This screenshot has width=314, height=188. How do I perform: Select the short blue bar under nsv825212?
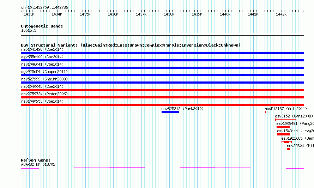click(170, 112)
